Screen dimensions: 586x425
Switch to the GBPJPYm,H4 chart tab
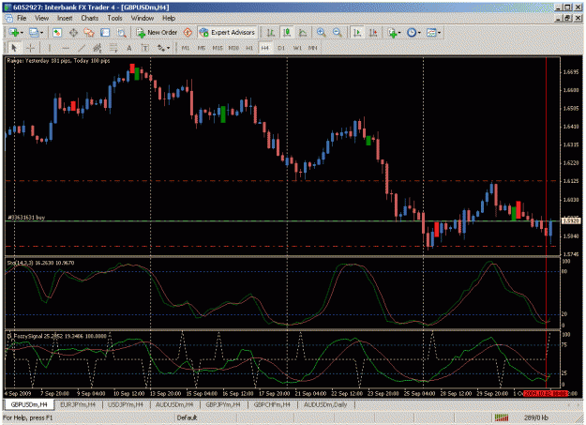pyautogui.click(x=223, y=404)
